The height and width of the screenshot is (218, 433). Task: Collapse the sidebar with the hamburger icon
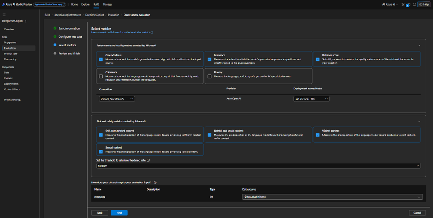(x=4, y=15)
